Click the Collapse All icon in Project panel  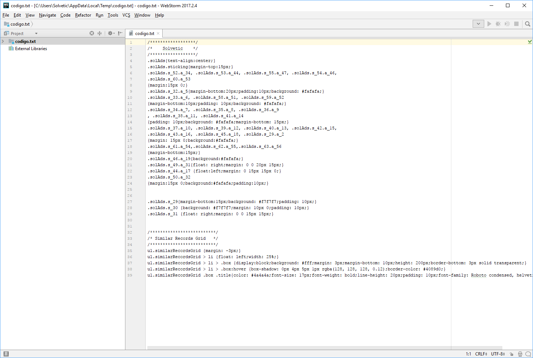[100, 33]
